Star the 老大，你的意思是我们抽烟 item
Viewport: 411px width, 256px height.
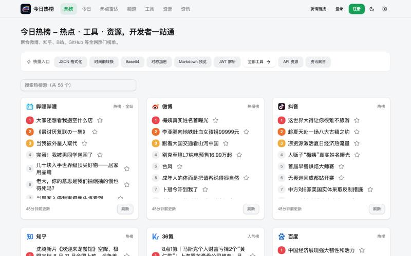[x=127, y=185]
